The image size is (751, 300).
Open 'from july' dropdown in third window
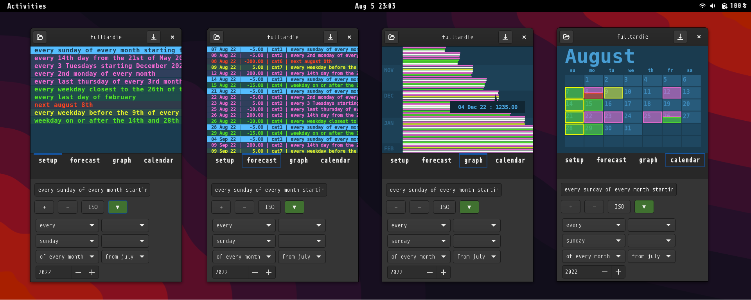[x=477, y=257]
